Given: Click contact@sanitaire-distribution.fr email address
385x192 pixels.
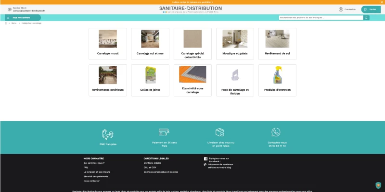Looking at the screenshot, I should pos(29,11).
